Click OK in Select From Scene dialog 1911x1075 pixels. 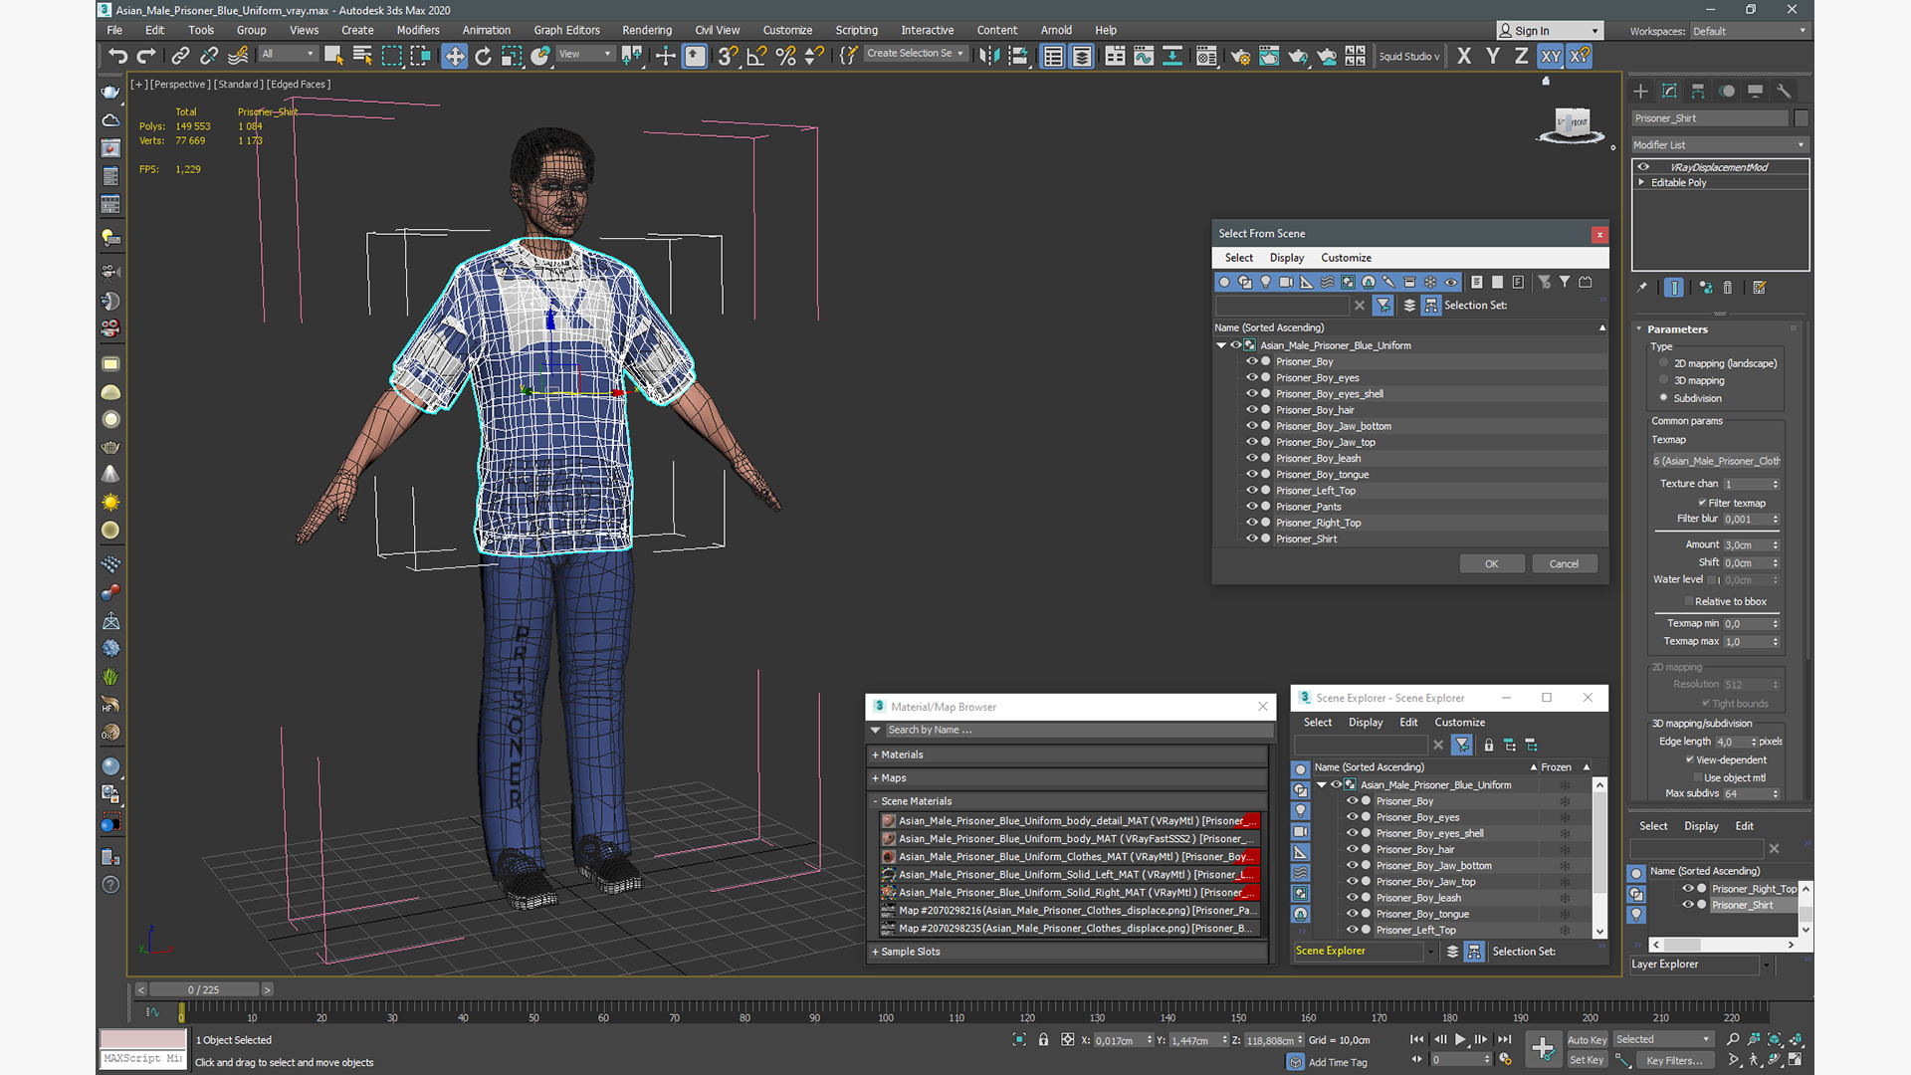[x=1492, y=563]
